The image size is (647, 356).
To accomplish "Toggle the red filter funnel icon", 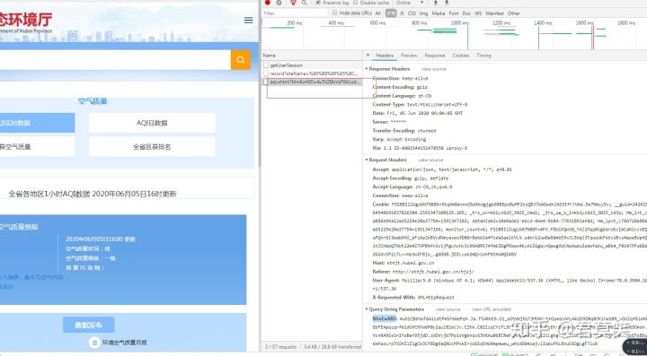I will [x=293, y=3].
